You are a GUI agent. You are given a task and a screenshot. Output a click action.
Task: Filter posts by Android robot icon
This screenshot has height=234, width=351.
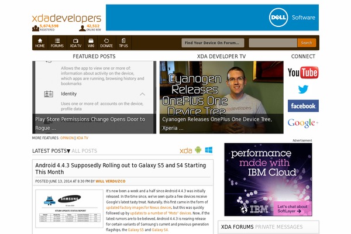pyautogui.click(x=198, y=150)
